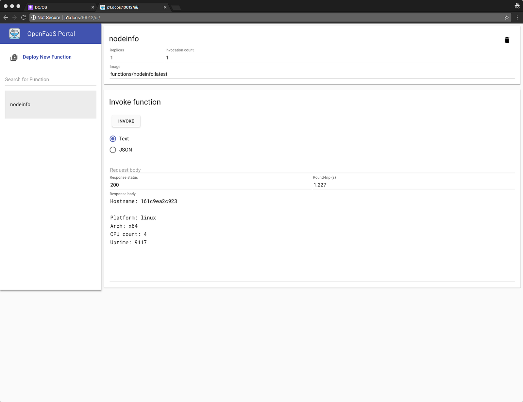This screenshot has height=402, width=523.
Task: Open the Deploy New Function link
Action: tap(47, 57)
